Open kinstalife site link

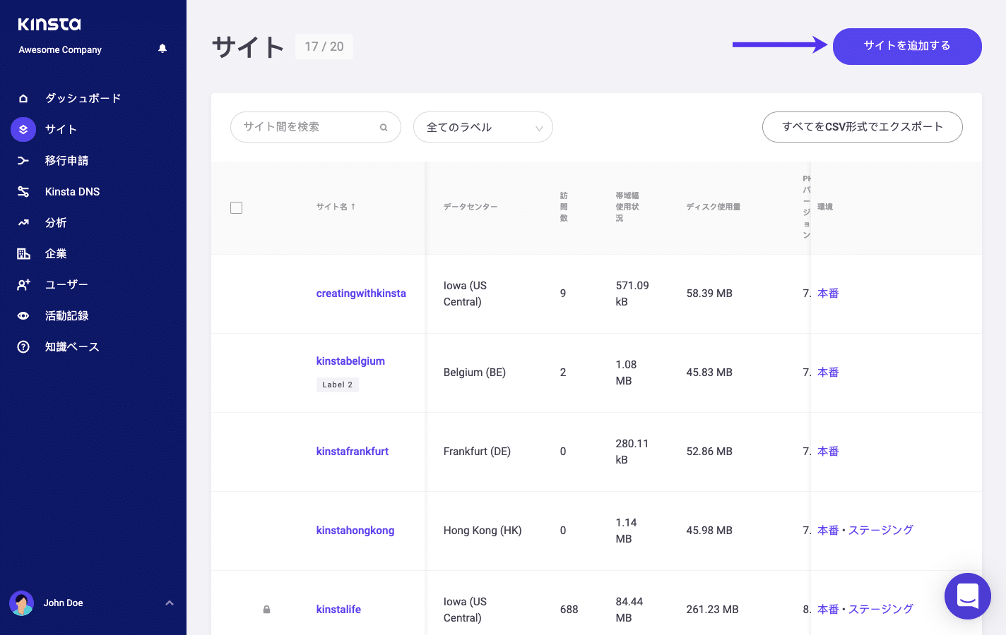(x=338, y=610)
